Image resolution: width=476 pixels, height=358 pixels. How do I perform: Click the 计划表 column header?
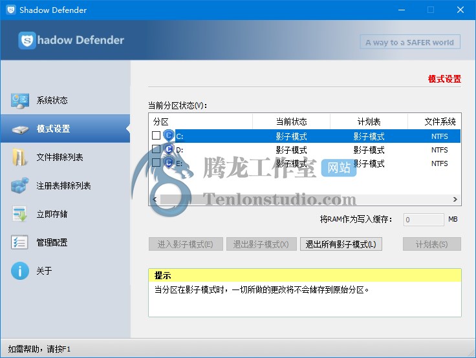click(x=369, y=121)
